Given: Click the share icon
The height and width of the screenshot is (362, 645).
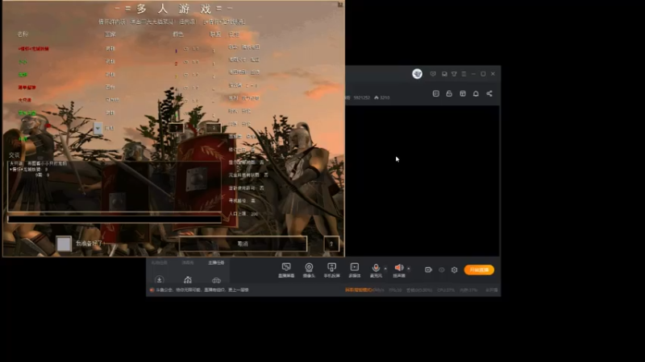Looking at the screenshot, I should pos(489,93).
